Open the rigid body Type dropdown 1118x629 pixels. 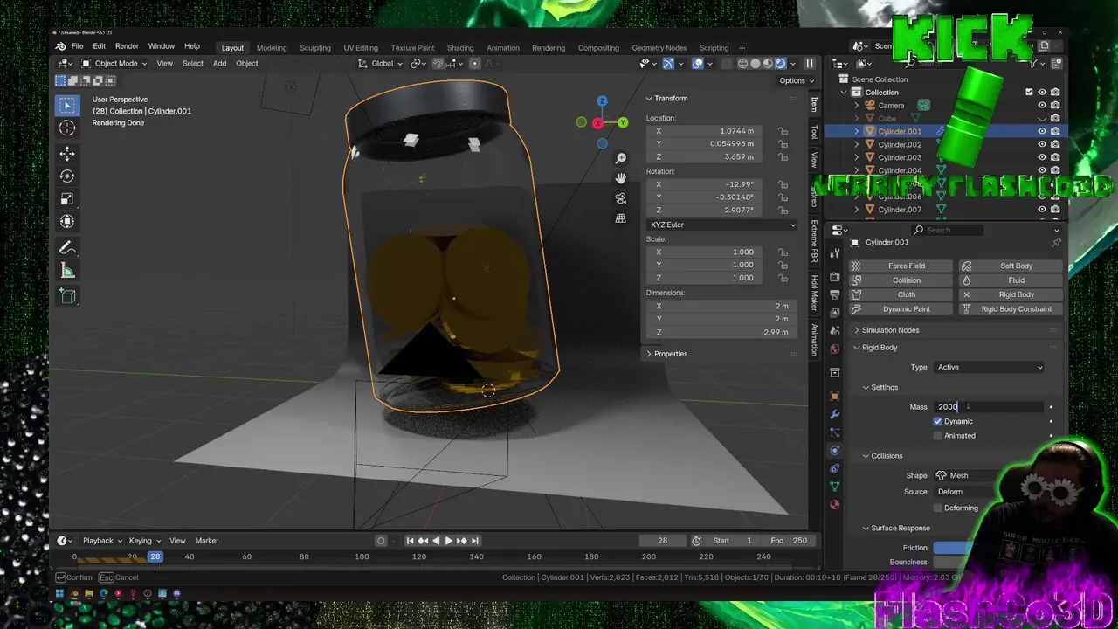coord(989,368)
